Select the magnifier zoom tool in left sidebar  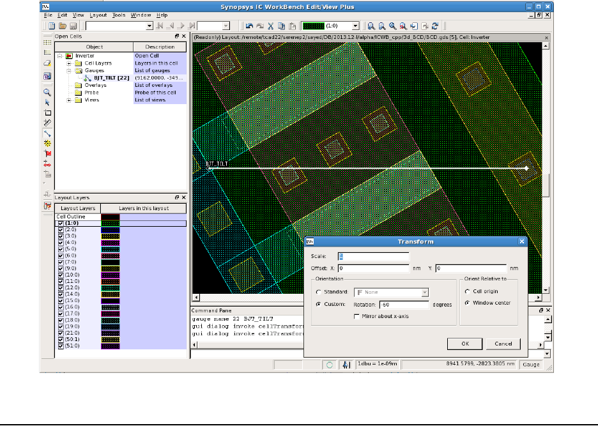pyautogui.click(x=47, y=92)
